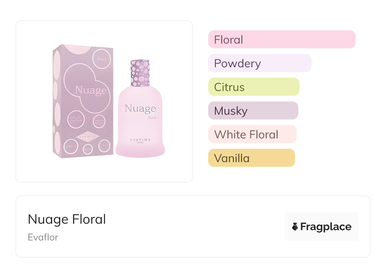Image resolution: width=386 pixels, height=273 pixels.
Task: Choose the Musky accord bar
Action: (253, 111)
